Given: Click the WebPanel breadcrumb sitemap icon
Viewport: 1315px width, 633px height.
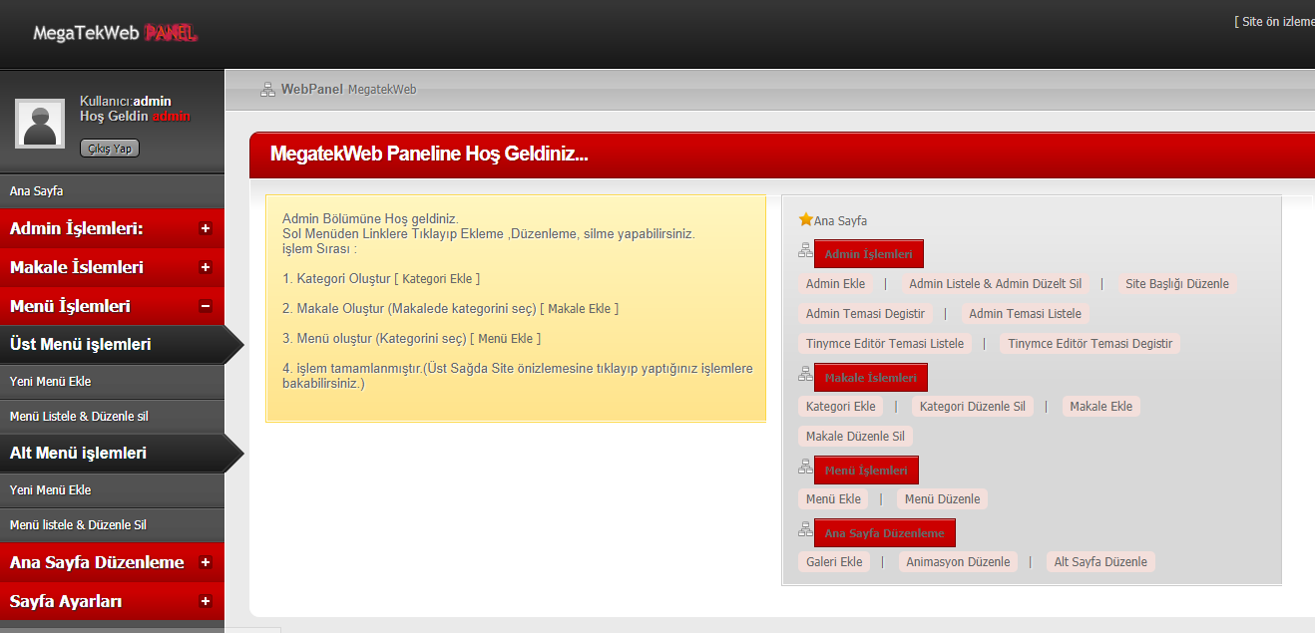Looking at the screenshot, I should (267, 90).
